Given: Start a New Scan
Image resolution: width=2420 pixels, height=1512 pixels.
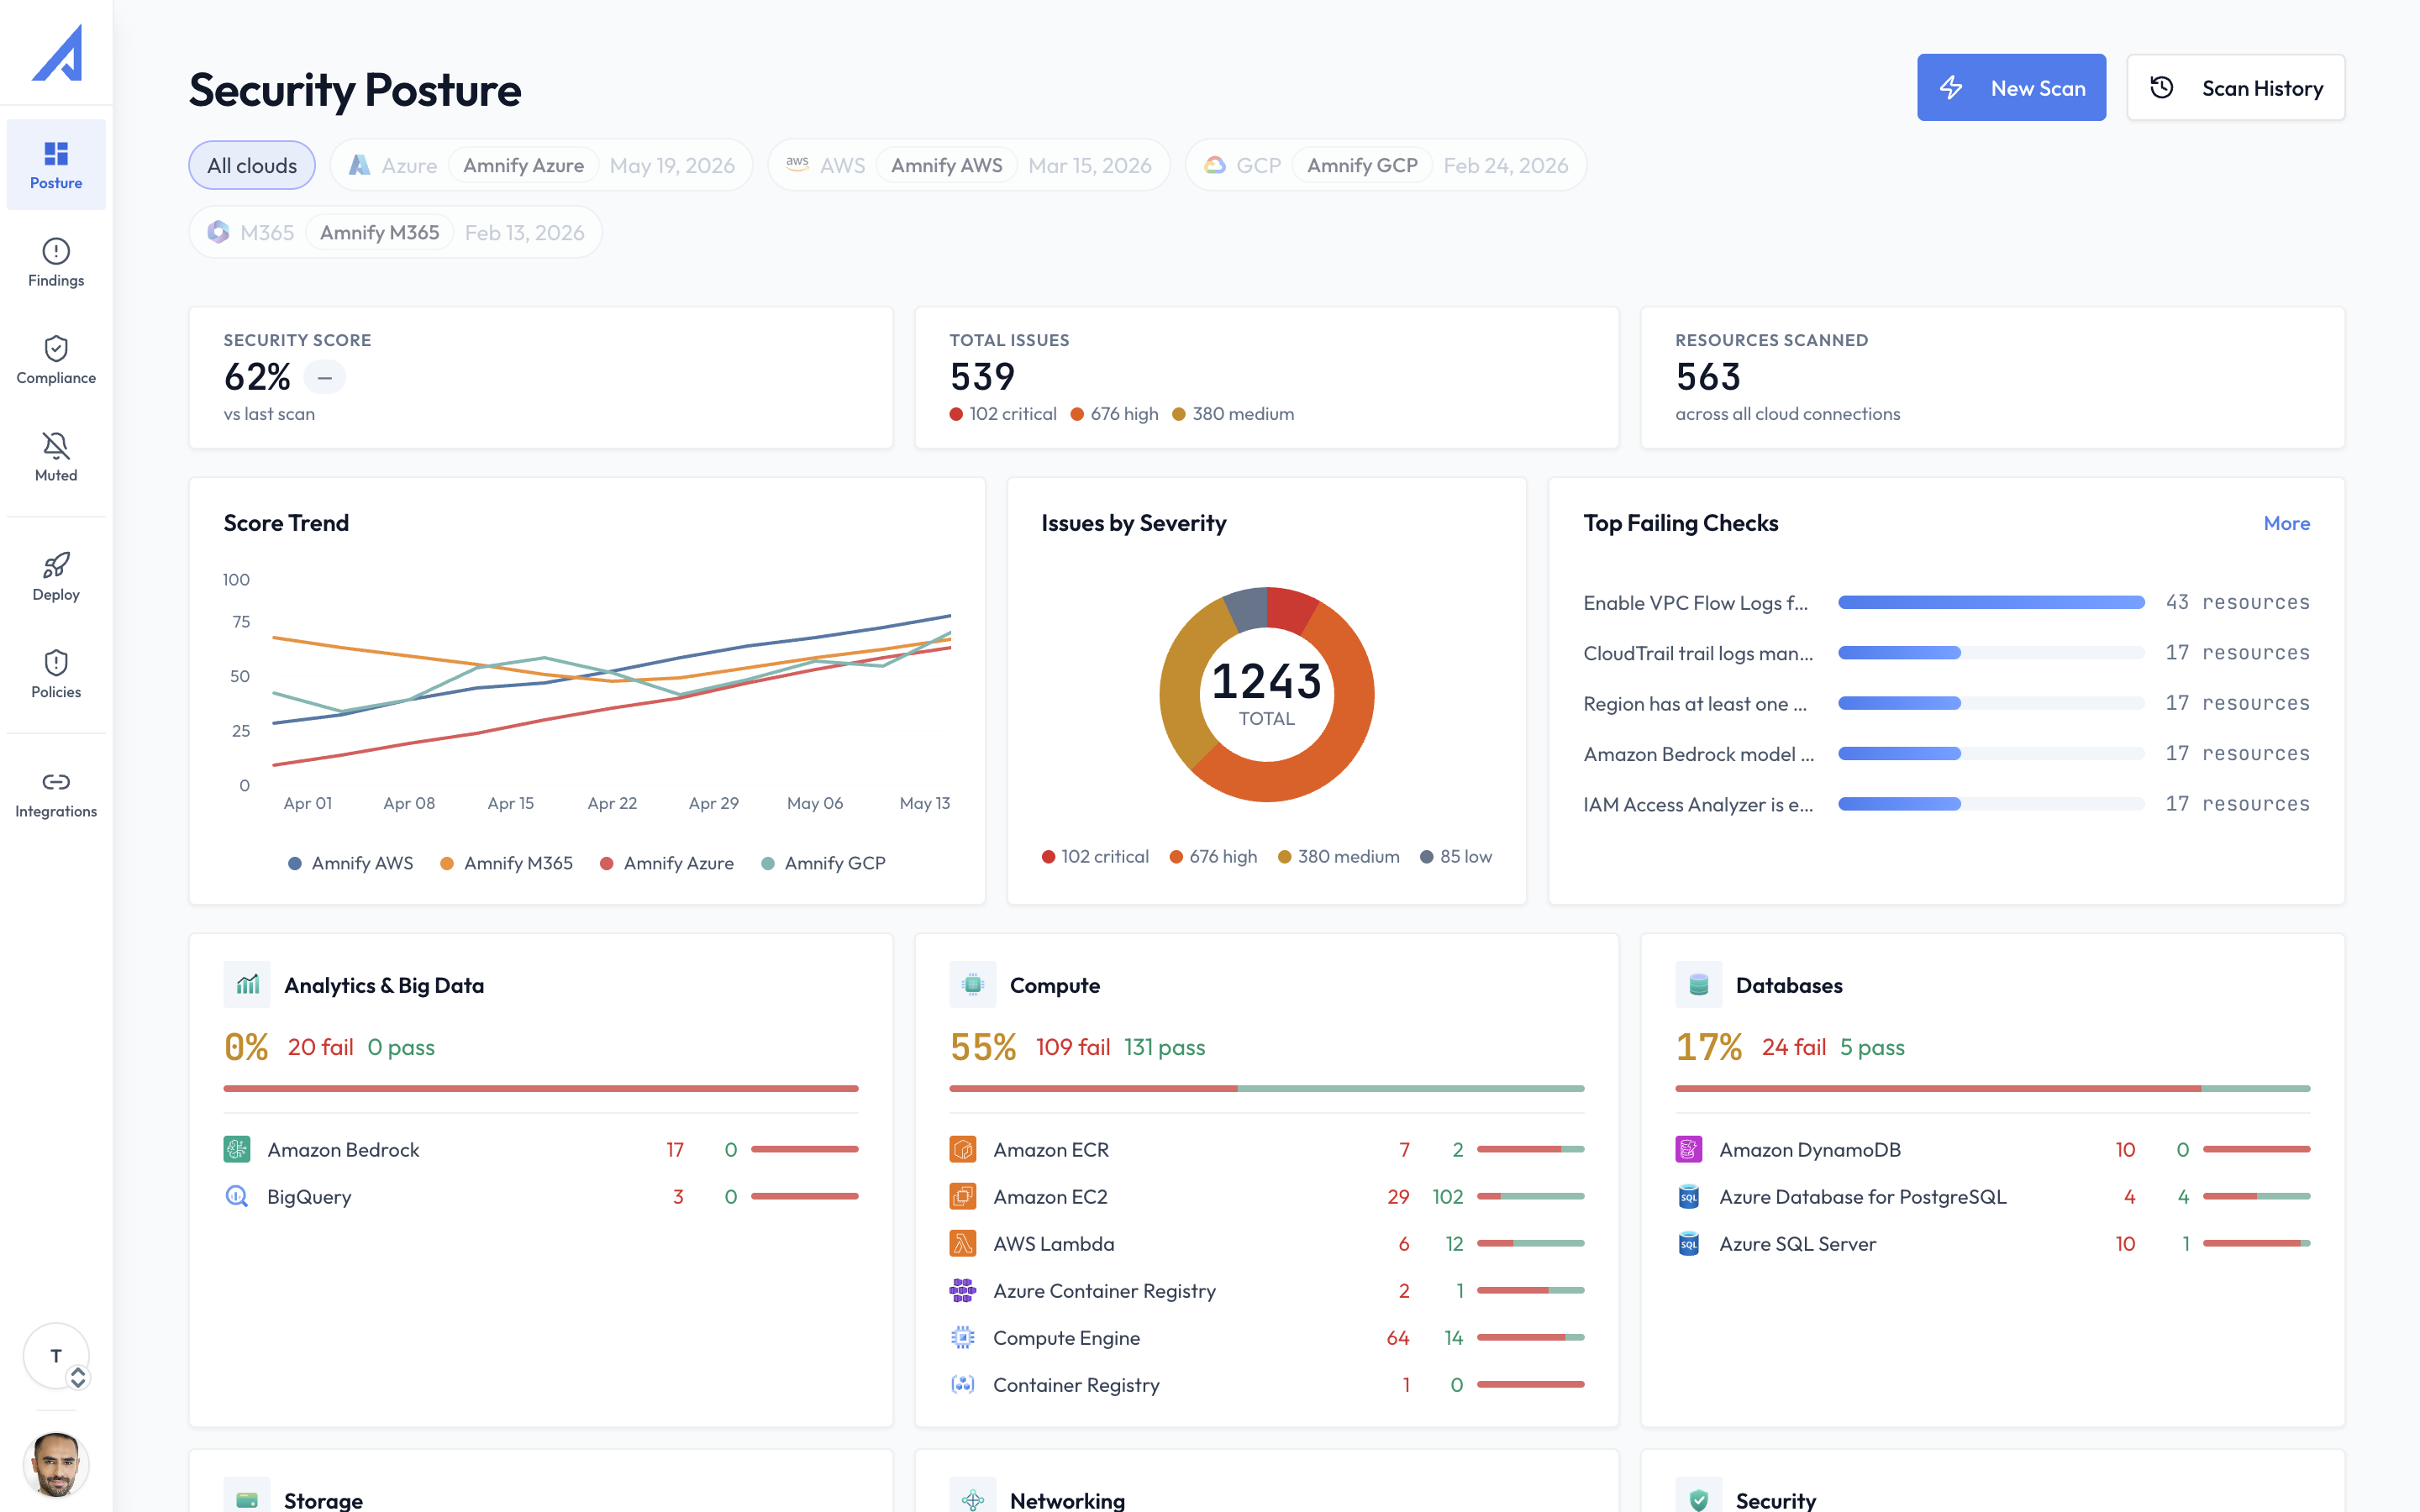Looking at the screenshot, I should click(2011, 88).
